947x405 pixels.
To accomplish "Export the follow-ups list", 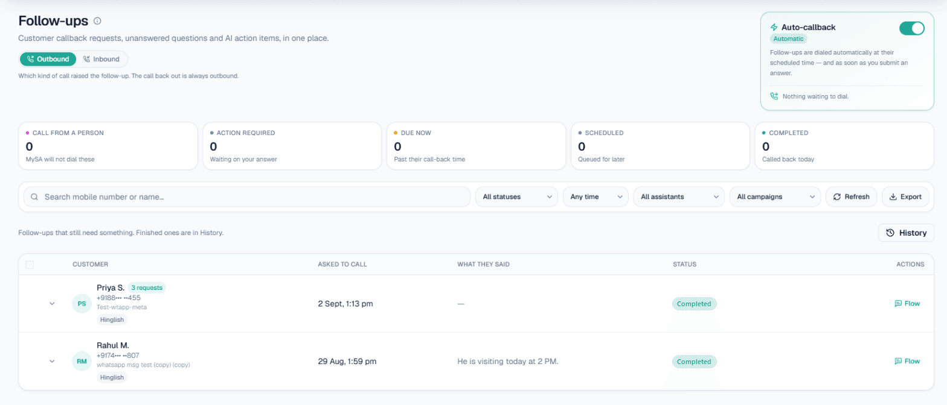I will pos(905,196).
